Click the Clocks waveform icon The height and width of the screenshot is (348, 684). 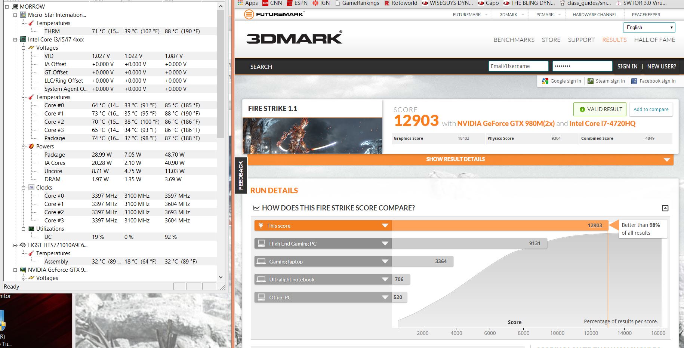(31, 187)
